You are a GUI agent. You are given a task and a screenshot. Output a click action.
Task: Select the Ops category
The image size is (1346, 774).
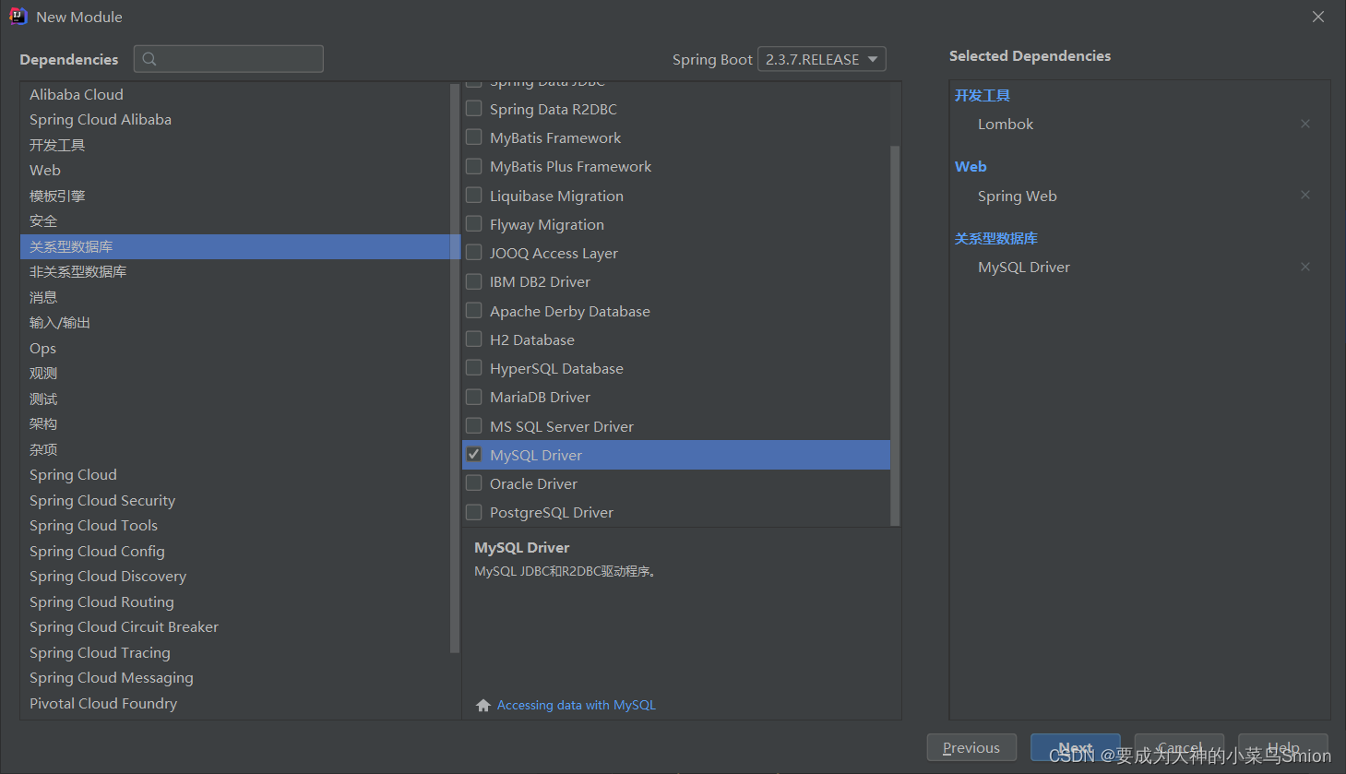tap(234, 348)
